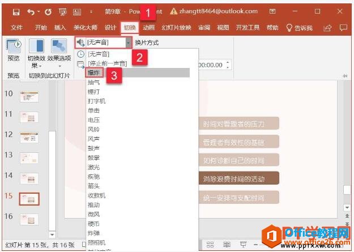Click the Save icon in quick access toolbar
The image size is (354, 252).
click(16, 12)
